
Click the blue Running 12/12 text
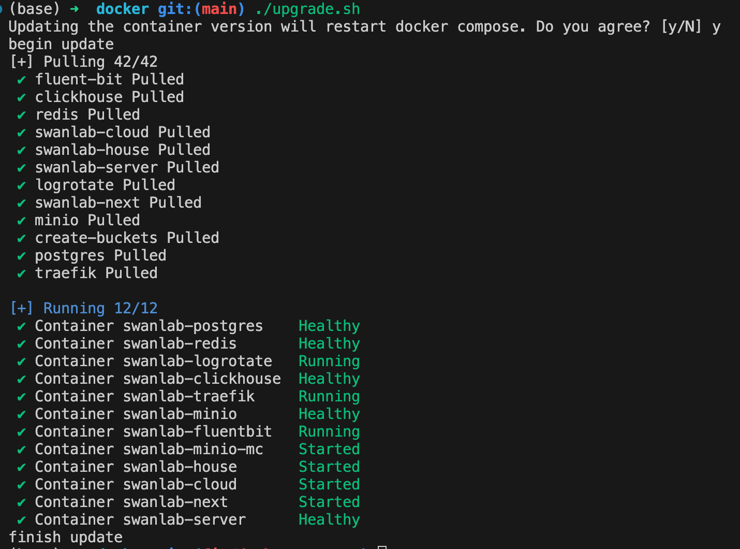pyautogui.click(x=100, y=309)
